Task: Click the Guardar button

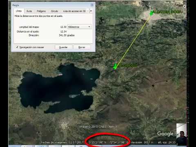Action: pos(63,47)
